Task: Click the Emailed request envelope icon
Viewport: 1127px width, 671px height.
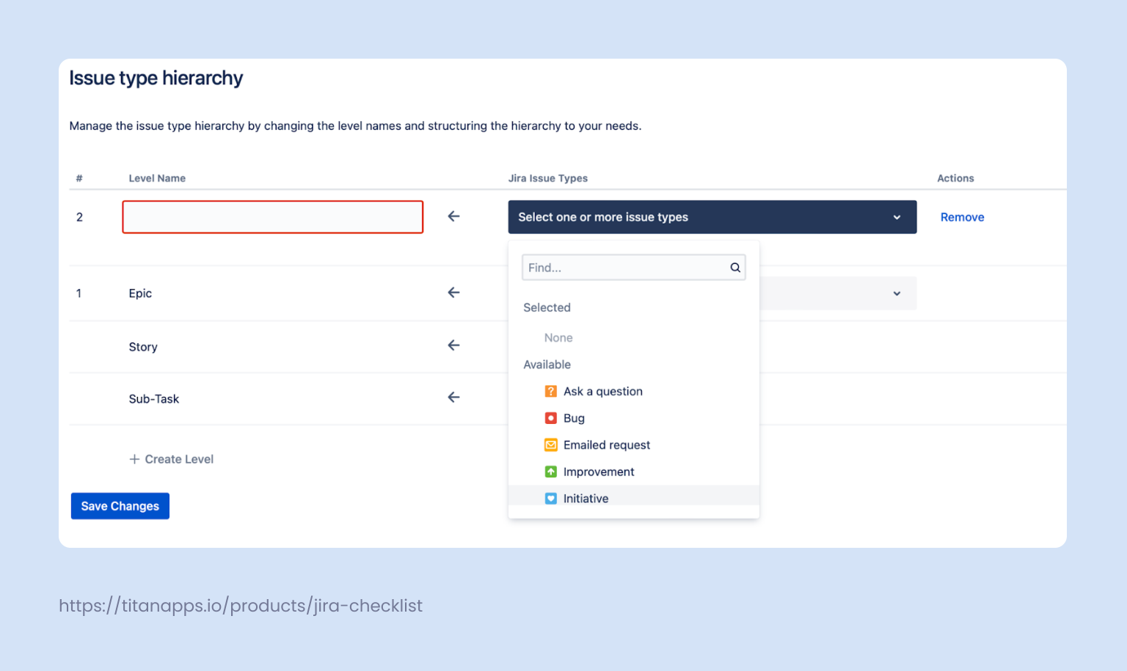Action: pyautogui.click(x=551, y=444)
